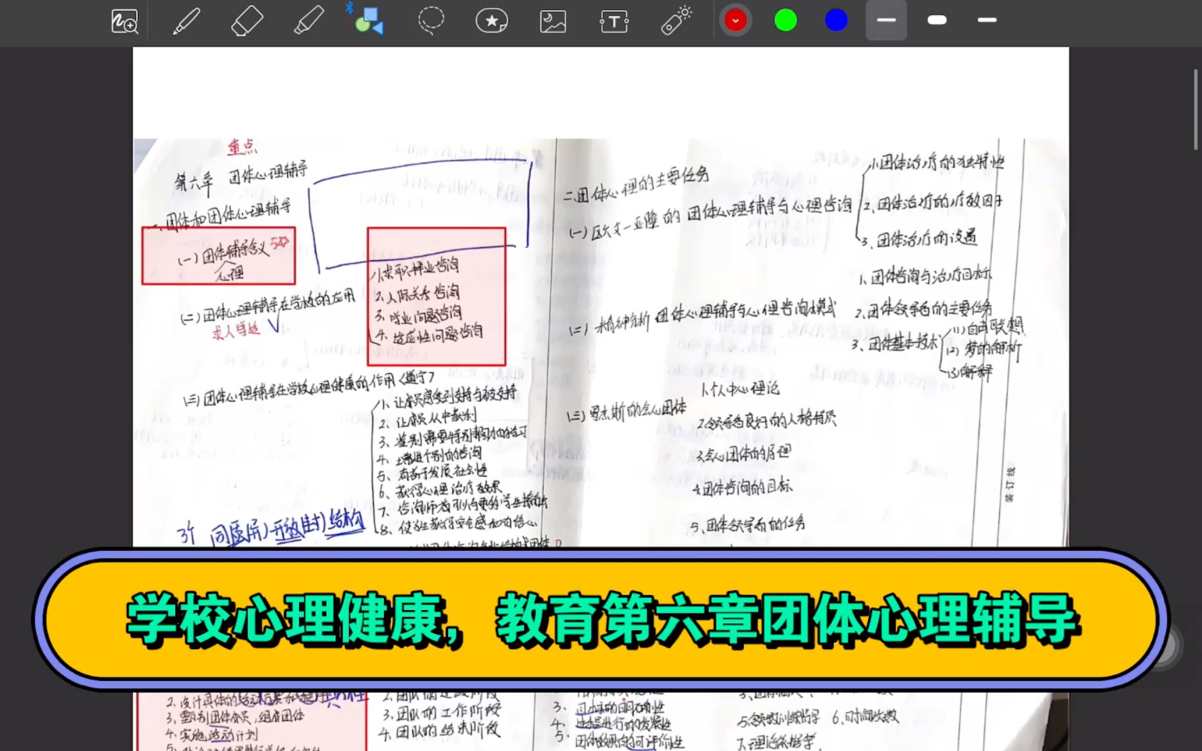The width and height of the screenshot is (1202, 751).
Task: Enable the red ink color
Action: pos(735,20)
